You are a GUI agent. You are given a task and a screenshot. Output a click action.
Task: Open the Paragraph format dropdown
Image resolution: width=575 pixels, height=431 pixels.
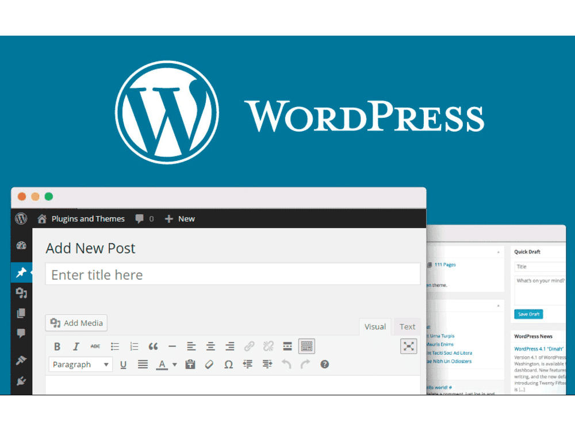pos(80,364)
